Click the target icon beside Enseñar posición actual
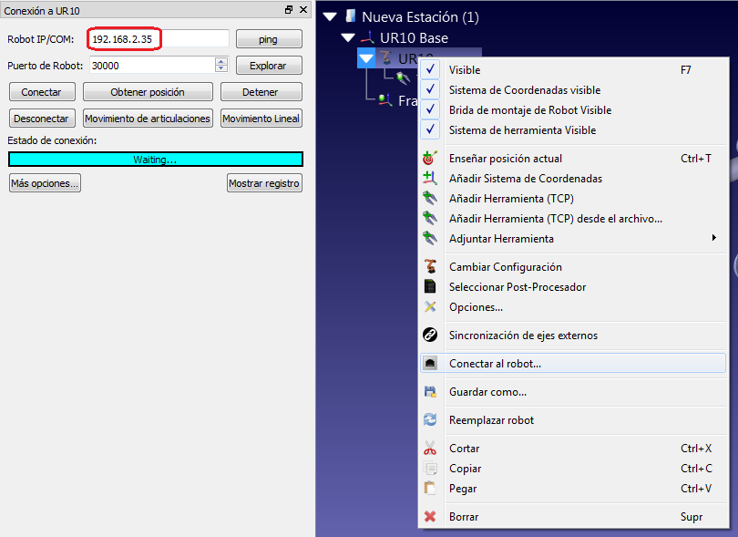Viewport: 738px width, 537px height. (x=430, y=159)
